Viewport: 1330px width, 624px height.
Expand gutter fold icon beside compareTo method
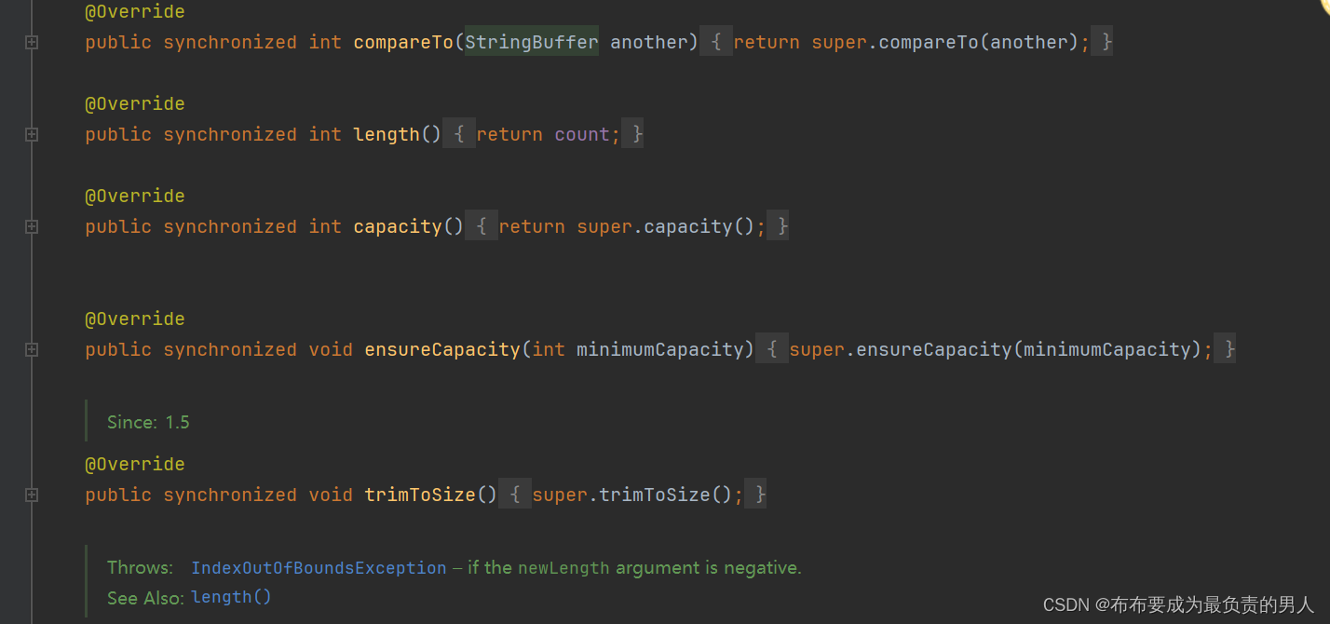[x=32, y=42]
